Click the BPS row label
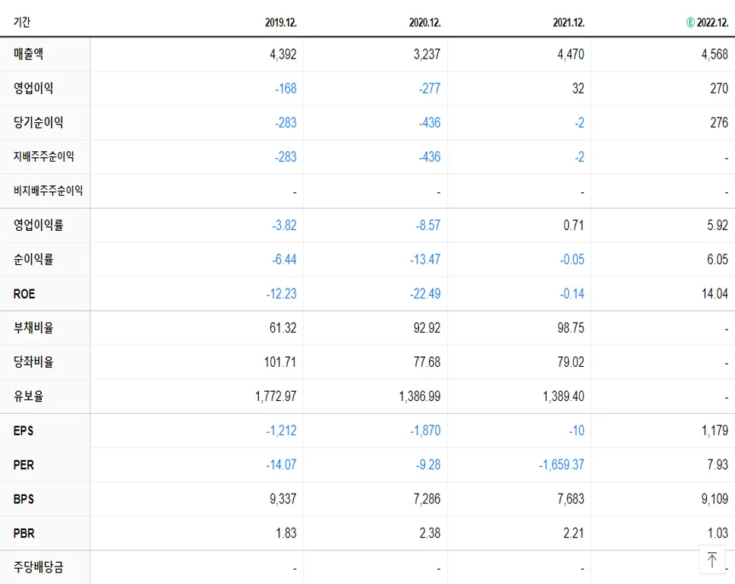The height and width of the screenshot is (584, 735). click(24, 499)
